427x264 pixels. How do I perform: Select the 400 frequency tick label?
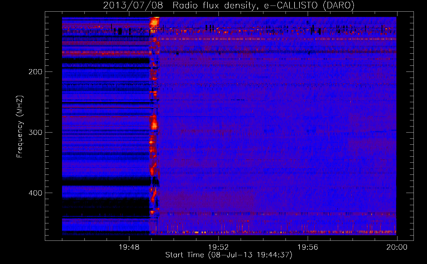pos(35,193)
